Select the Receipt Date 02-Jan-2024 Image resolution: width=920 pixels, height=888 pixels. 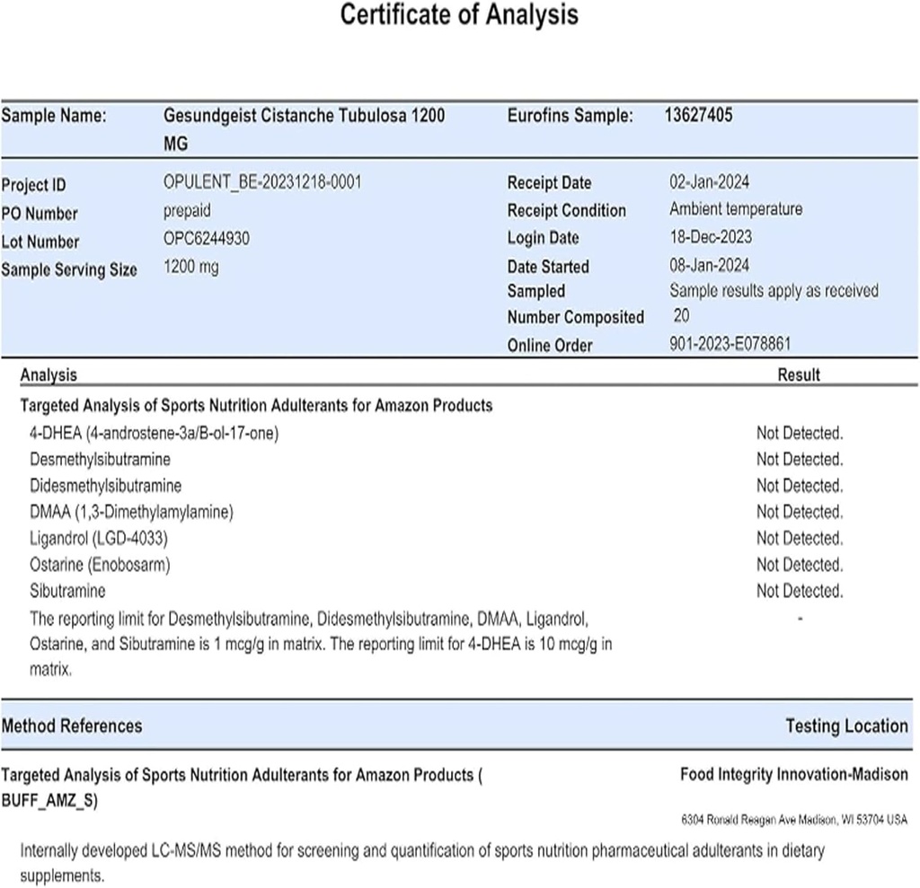(710, 181)
